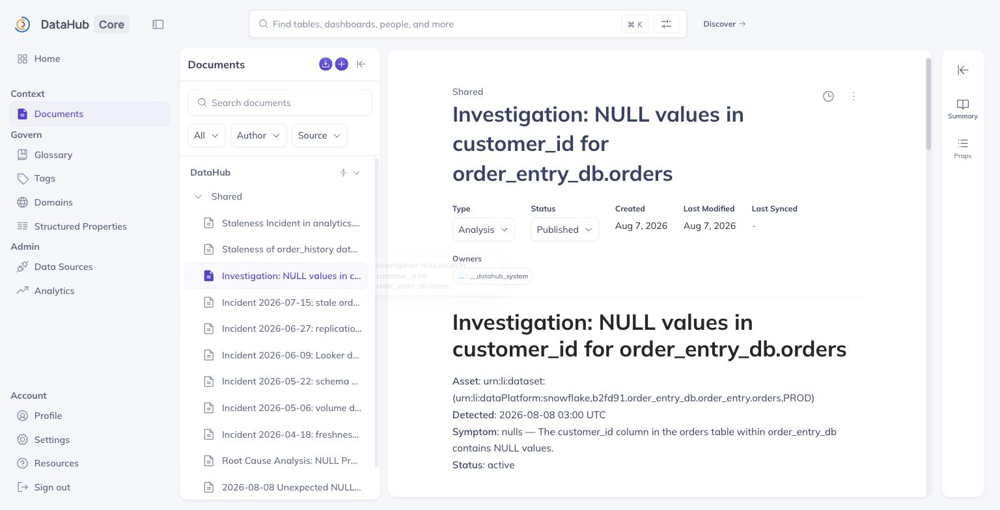Open Analytics page
The height and width of the screenshot is (510, 1000).
tap(90, 291)
